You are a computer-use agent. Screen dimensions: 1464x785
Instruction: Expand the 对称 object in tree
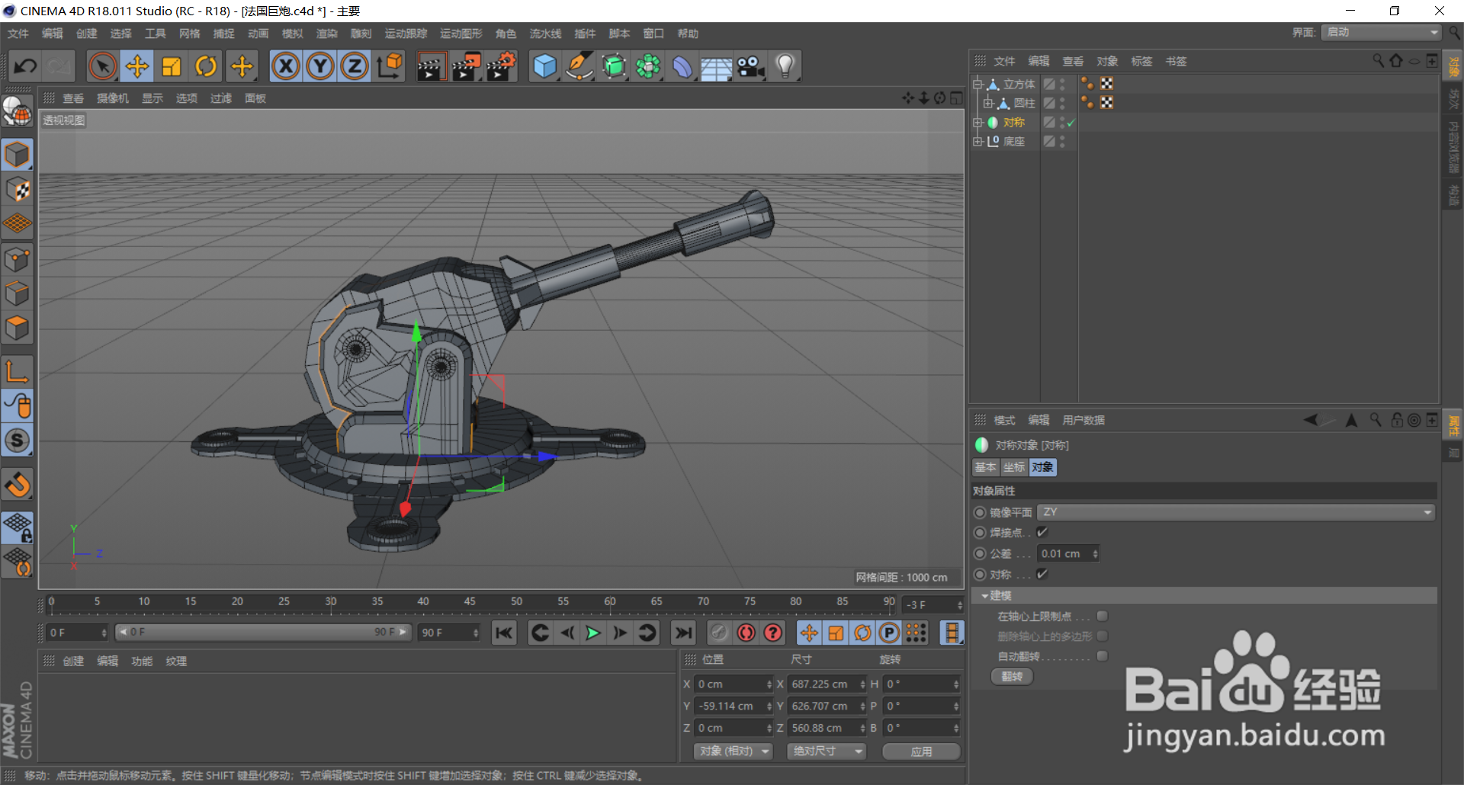tap(978, 123)
